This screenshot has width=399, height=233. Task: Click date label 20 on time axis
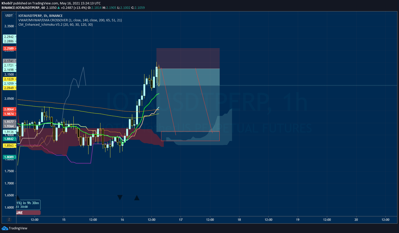tap(356, 220)
